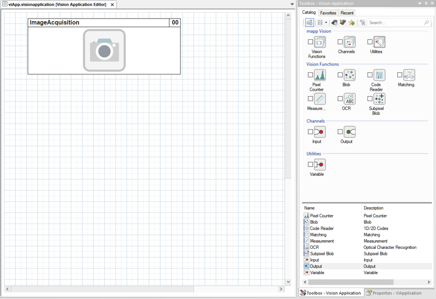436x299 pixels.
Task: Click the toolbox list scroll right arrow
Action: 429,282
